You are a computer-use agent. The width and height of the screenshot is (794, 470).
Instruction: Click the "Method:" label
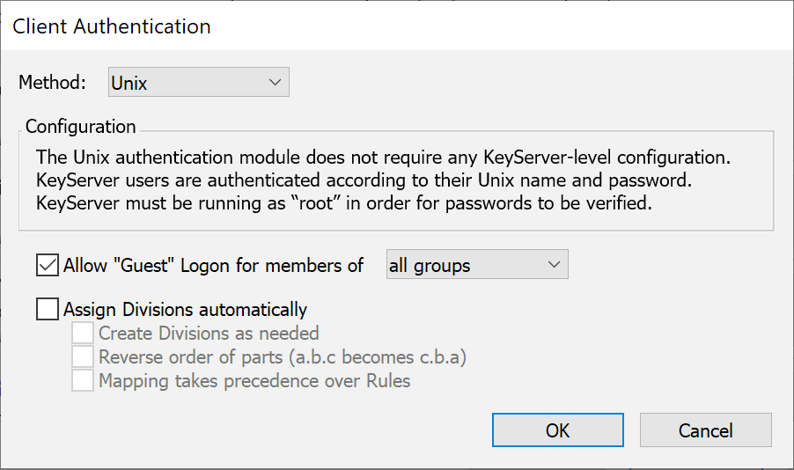click(53, 83)
